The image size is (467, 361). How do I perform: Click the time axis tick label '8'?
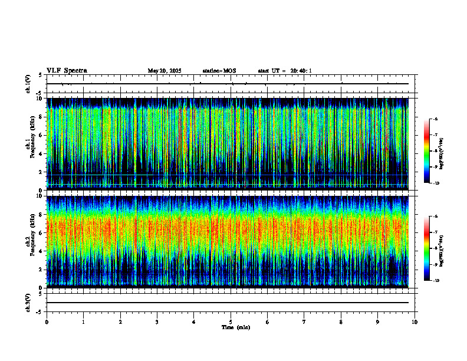pyautogui.click(x=341, y=322)
